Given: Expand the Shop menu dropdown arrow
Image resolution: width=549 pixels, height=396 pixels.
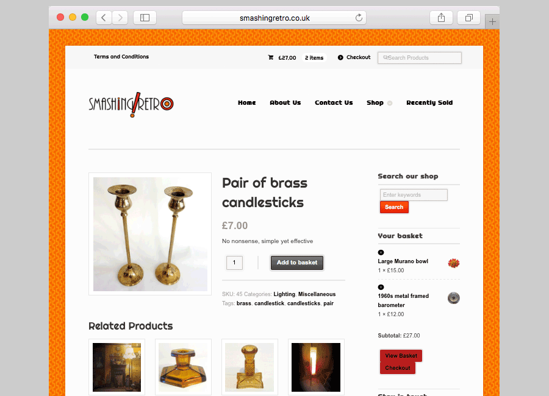Looking at the screenshot, I should tap(390, 103).
